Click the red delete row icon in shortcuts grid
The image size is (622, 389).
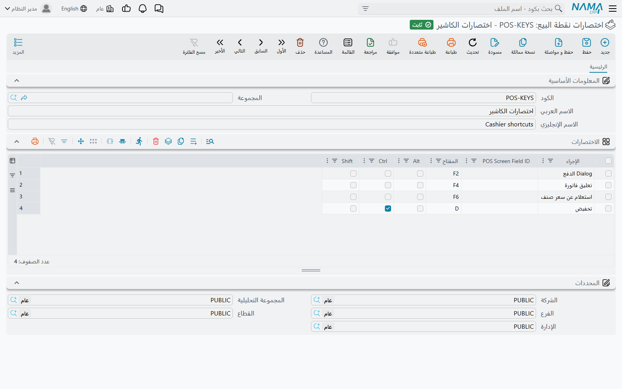pyautogui.click(x=156, y=142)
